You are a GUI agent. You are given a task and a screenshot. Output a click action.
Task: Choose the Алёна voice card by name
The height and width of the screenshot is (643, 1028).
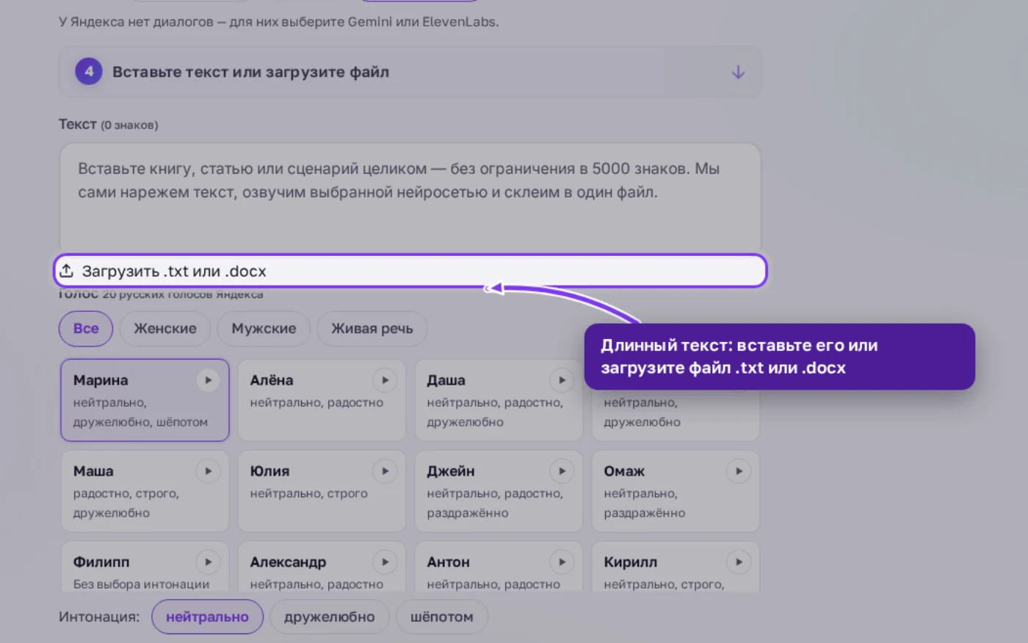point(272,380)
